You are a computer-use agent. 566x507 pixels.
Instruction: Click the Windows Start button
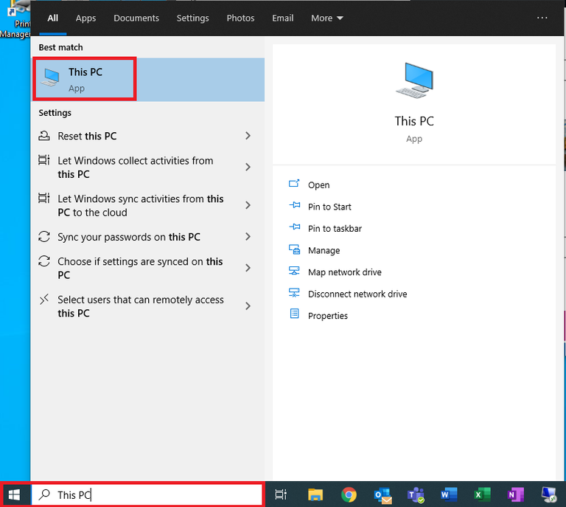14,494
